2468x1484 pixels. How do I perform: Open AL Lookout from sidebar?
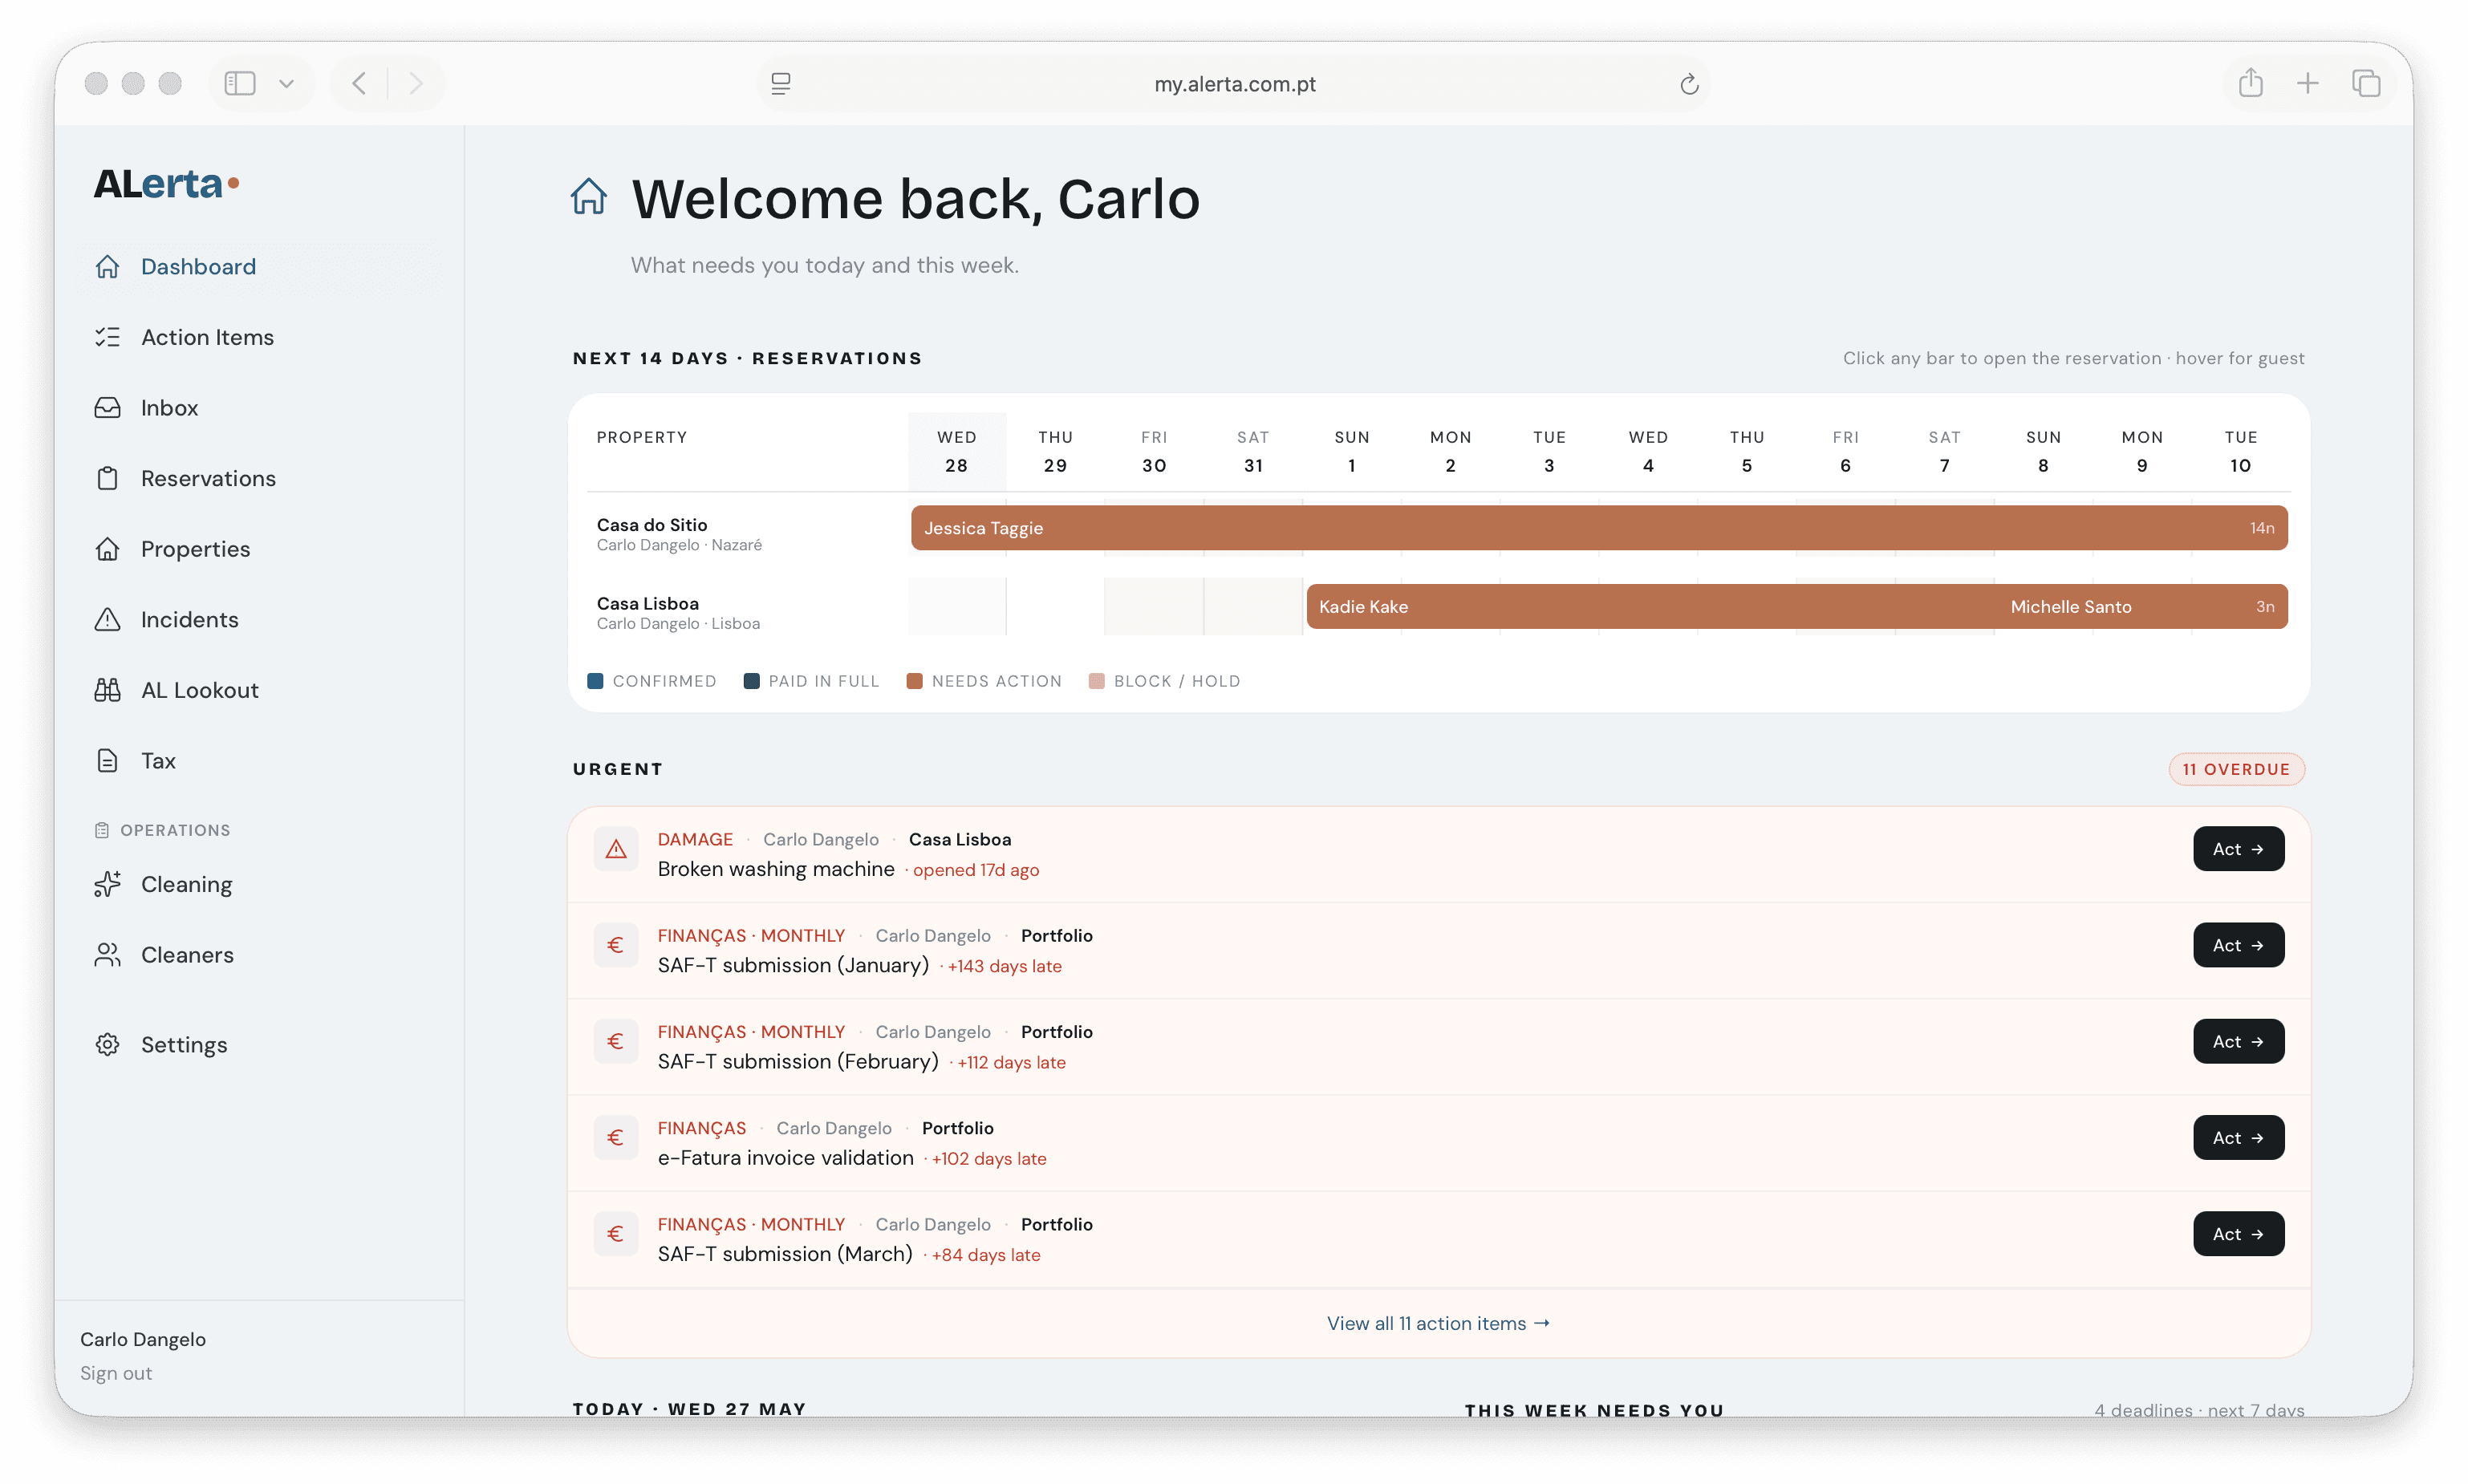pyautogui.click(x=199, y=690)
